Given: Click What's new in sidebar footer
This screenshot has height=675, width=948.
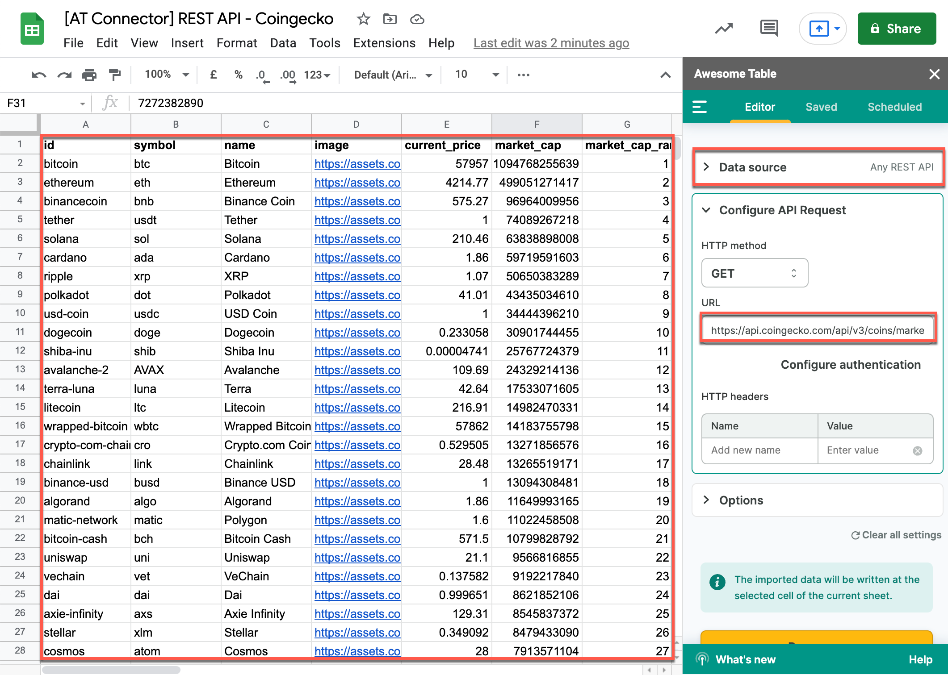Looking at the screenshot, I should 745,659.
